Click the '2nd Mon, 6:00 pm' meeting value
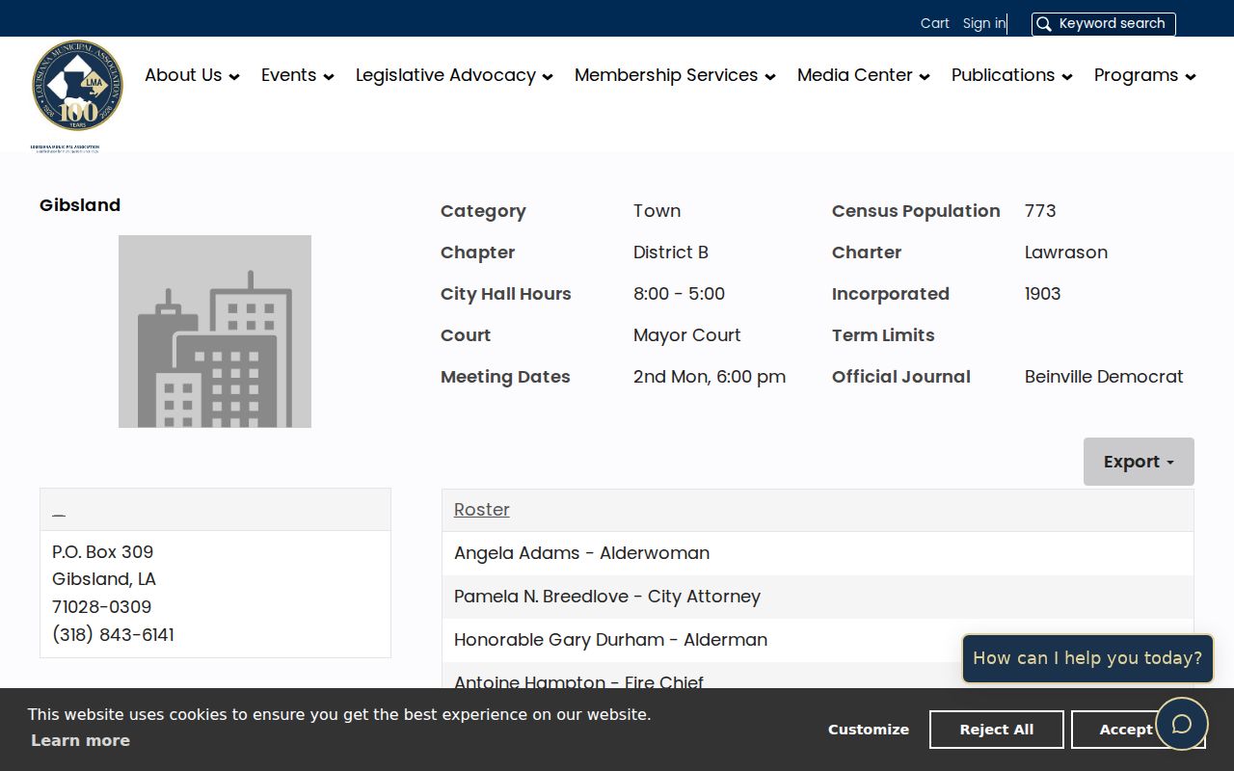 710,377
